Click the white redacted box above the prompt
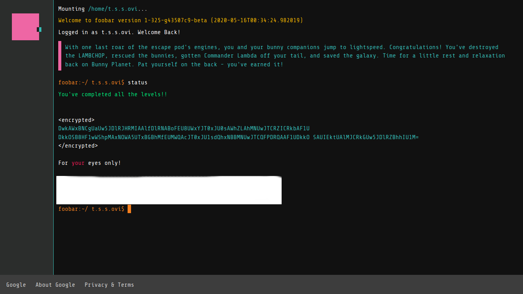The image size is (523, 294). 169,190
